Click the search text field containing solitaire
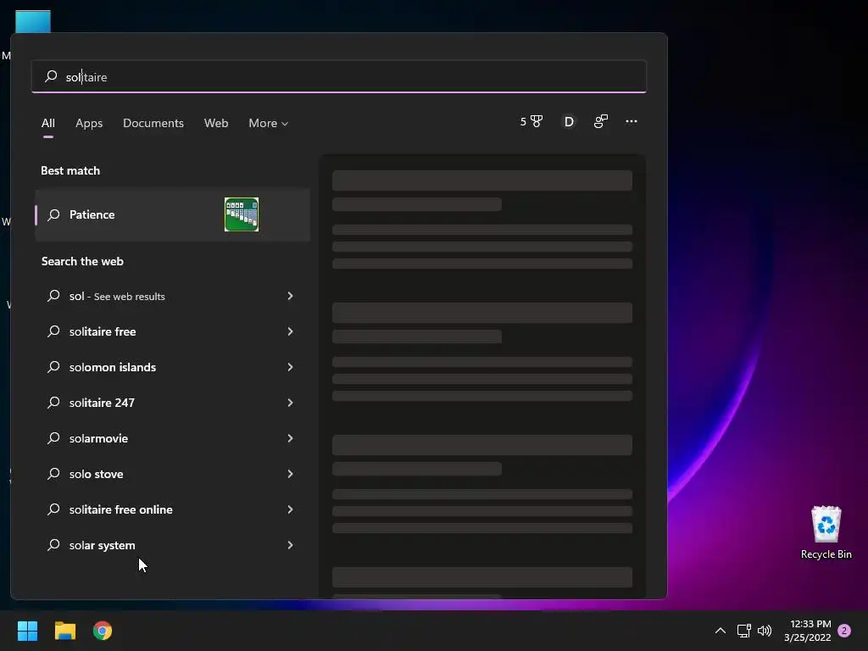Image resolution: width=868 pixels, height=651 pixels. [339, 76]
